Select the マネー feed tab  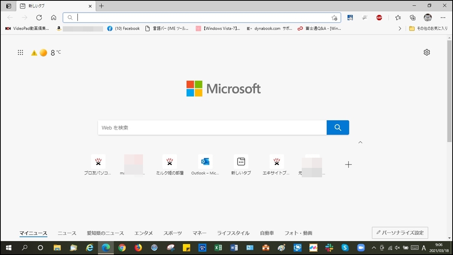199,233
